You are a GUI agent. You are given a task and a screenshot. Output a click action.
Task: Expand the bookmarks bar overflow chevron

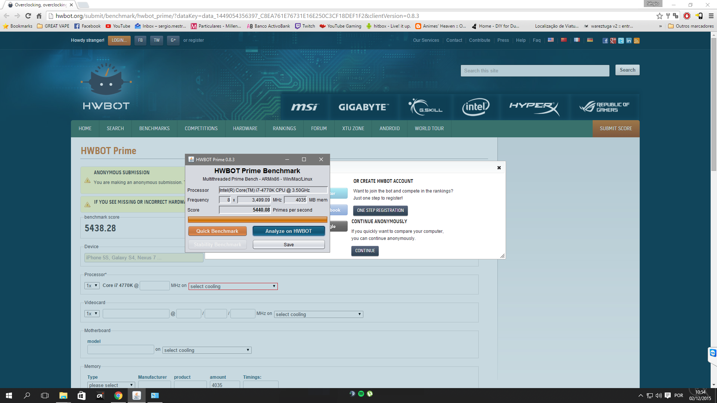pos(660,26)
